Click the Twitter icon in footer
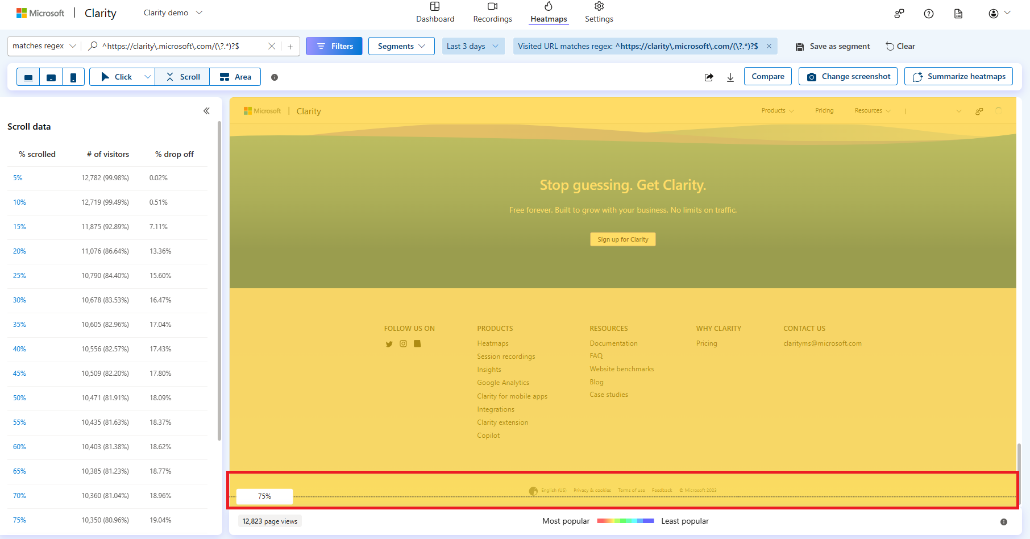 coord(389,344)
